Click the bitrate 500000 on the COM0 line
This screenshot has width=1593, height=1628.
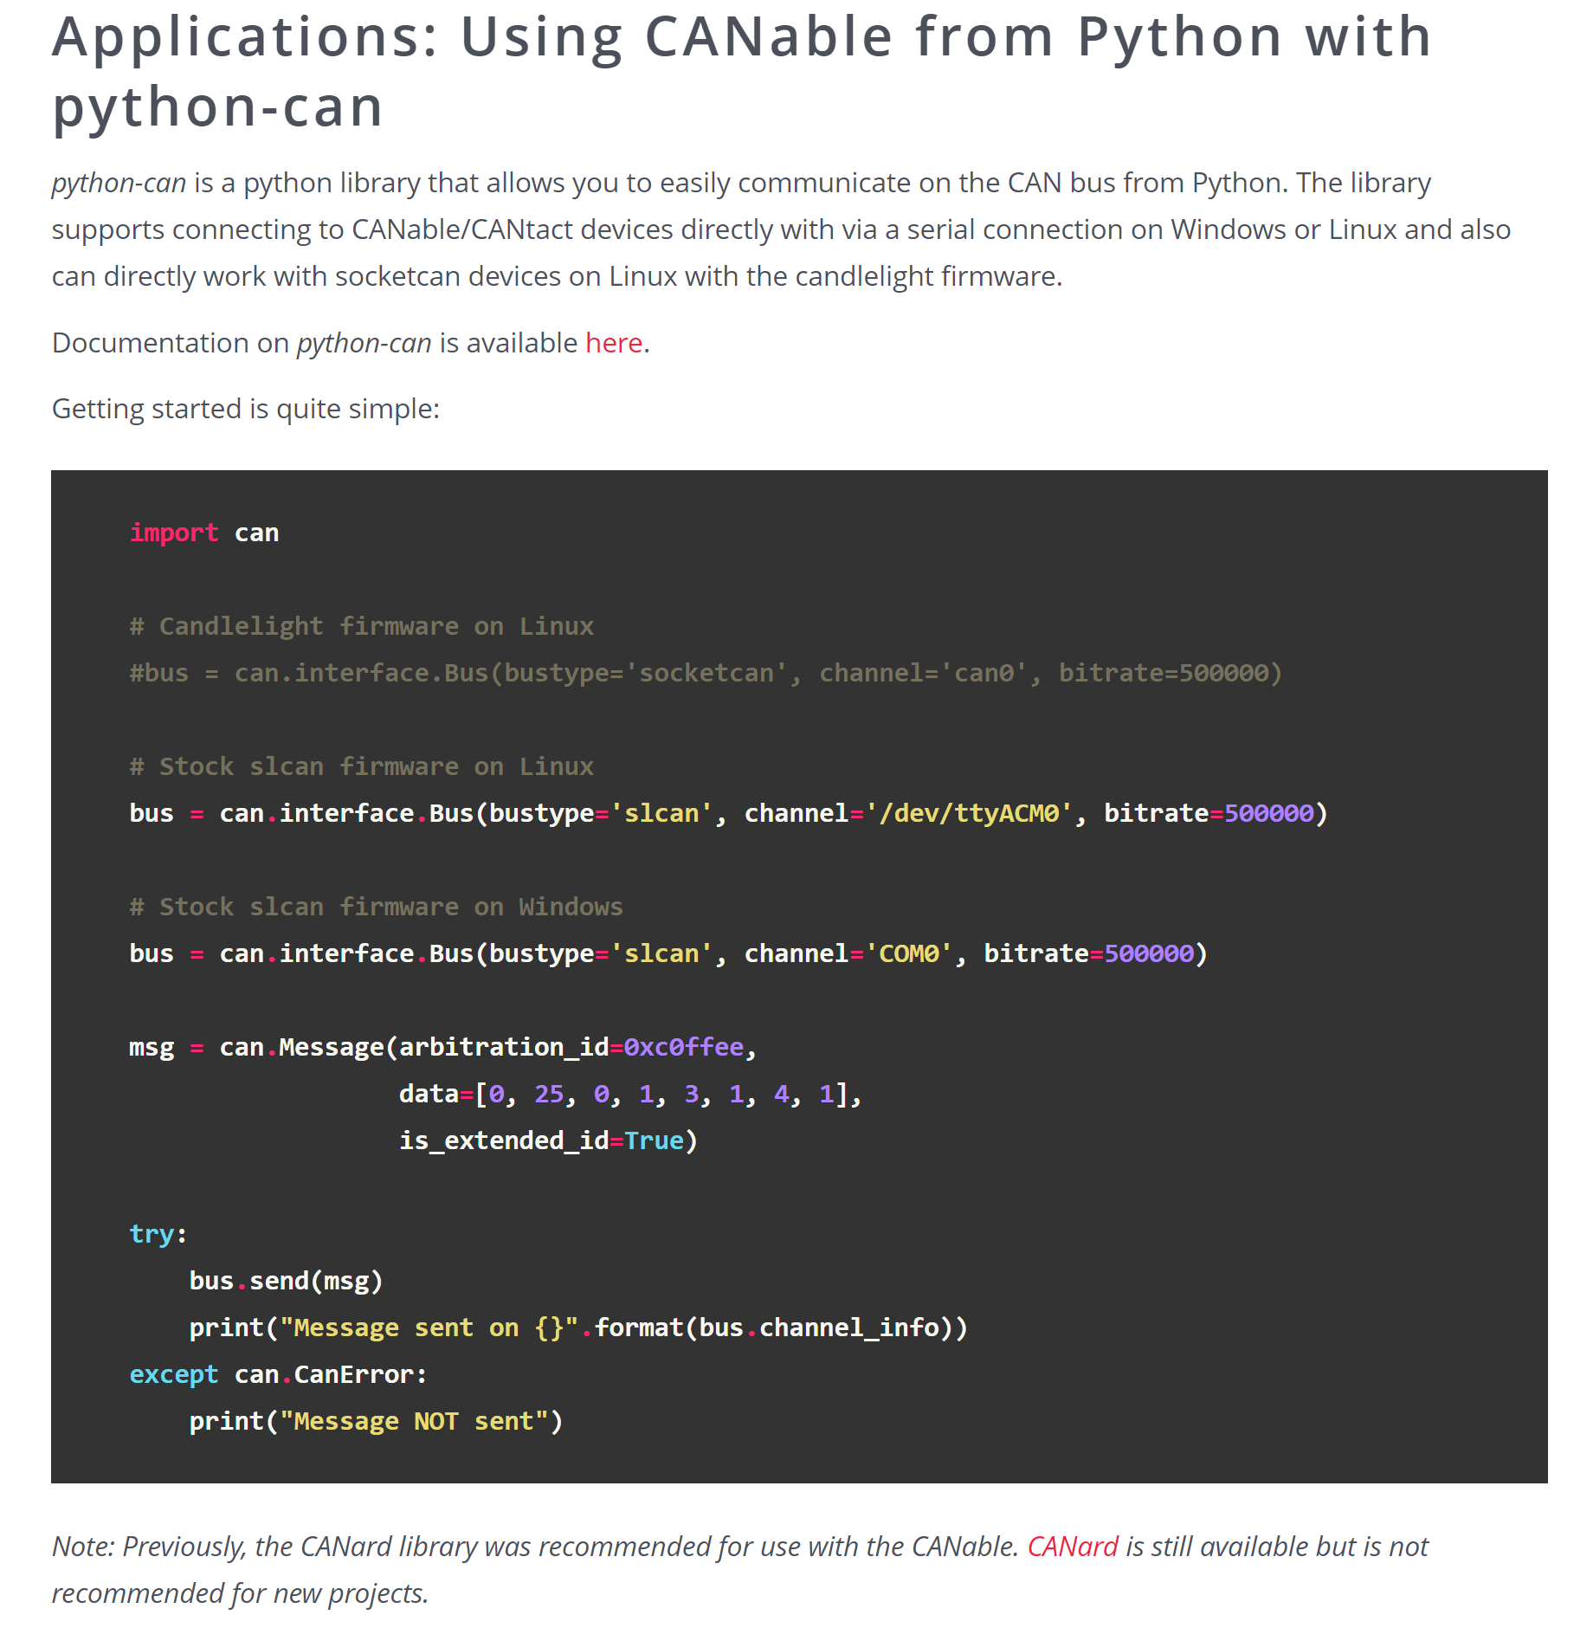(1149, 953)
